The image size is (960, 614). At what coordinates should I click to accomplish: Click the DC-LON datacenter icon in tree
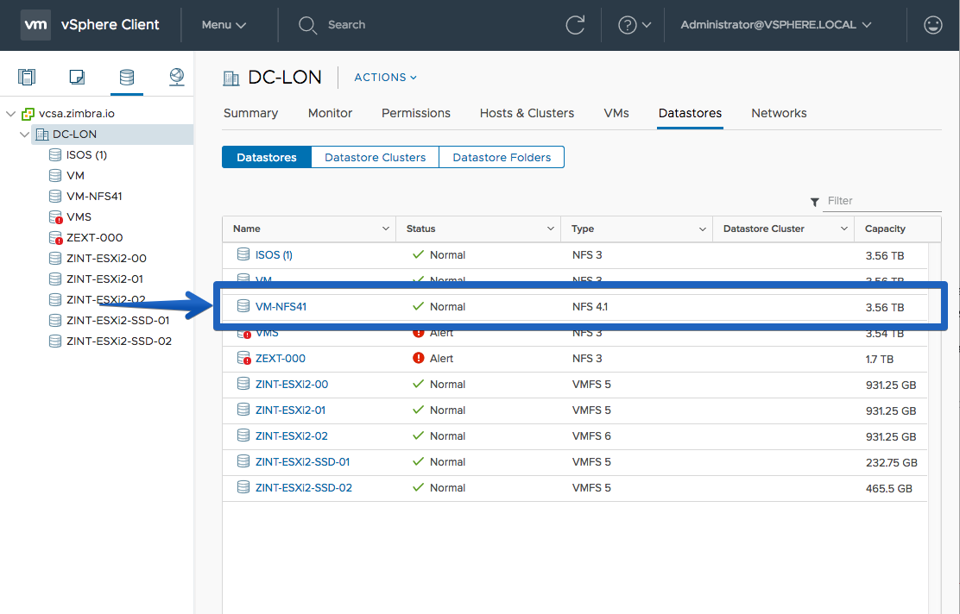coord(42,134)
